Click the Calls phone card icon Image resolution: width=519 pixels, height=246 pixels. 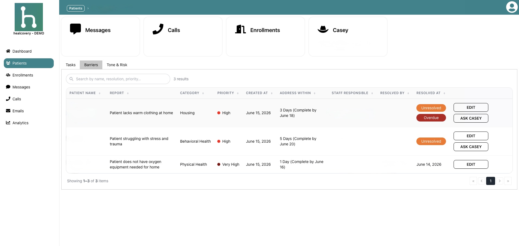click(158, 29)
